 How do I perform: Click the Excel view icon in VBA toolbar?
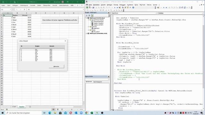click(x=87, y=8)
